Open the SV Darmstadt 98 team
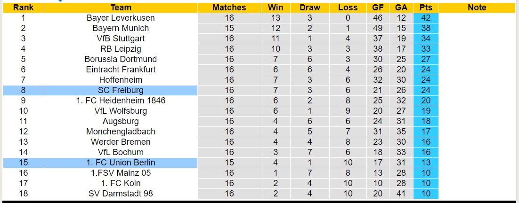Image resolution: width=519 pixels, height=203 pixels. point(121,194)
